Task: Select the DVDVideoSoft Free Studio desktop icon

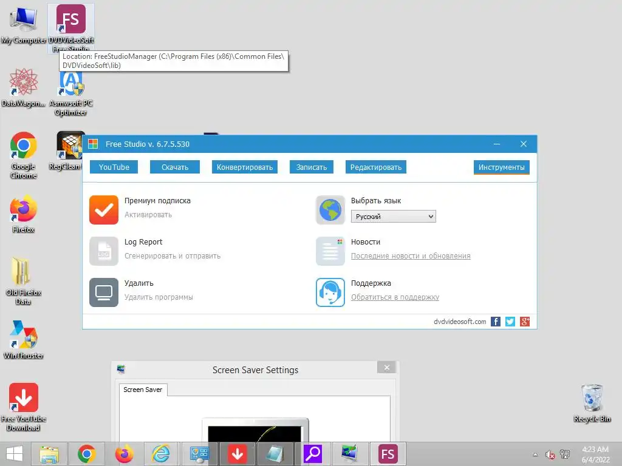Action: click(71, 28)
